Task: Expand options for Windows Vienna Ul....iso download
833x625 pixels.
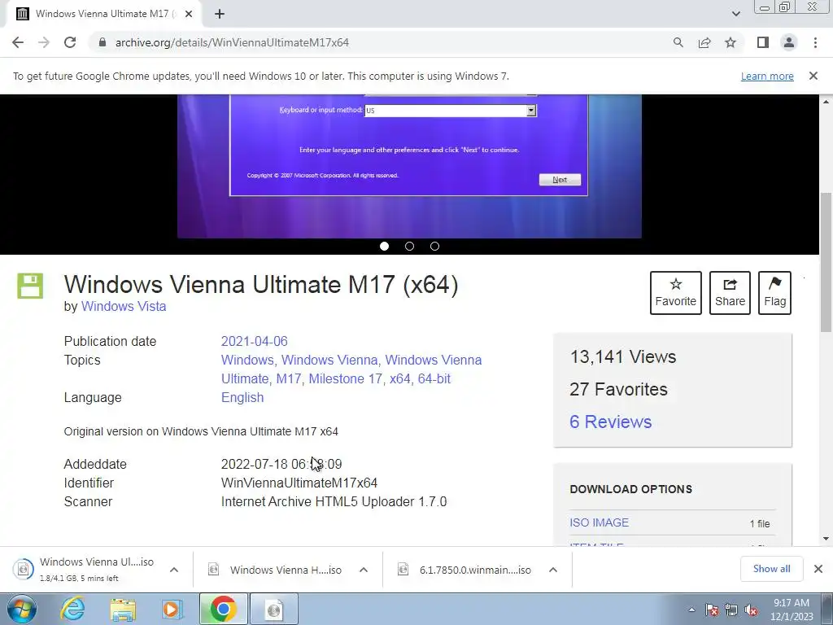Action: (x=174, y=570)
